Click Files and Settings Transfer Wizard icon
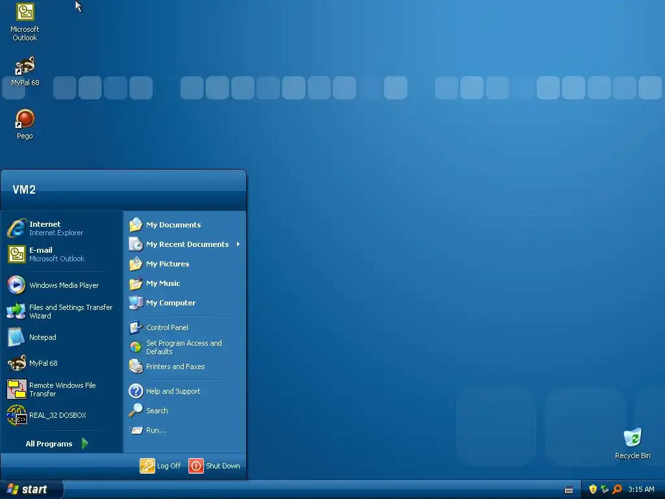 point(16,311)
